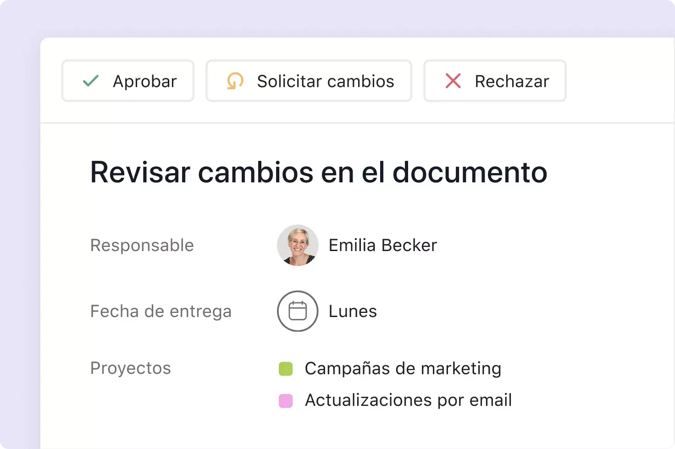The width and height of the screenshot is (675, 449).
Task: Click the yellow undo arrow icon
Action: pyautogui.click(x=234, y=81)
